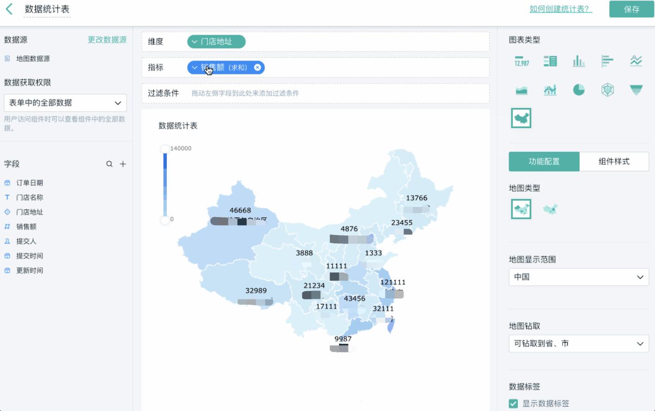Switch chart to pie chart type
Viewport: 655px width, 411px height.
(579, 90)
